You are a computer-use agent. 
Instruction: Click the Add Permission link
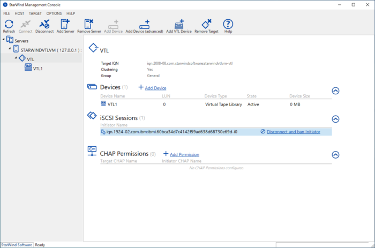tap(184, 154)
